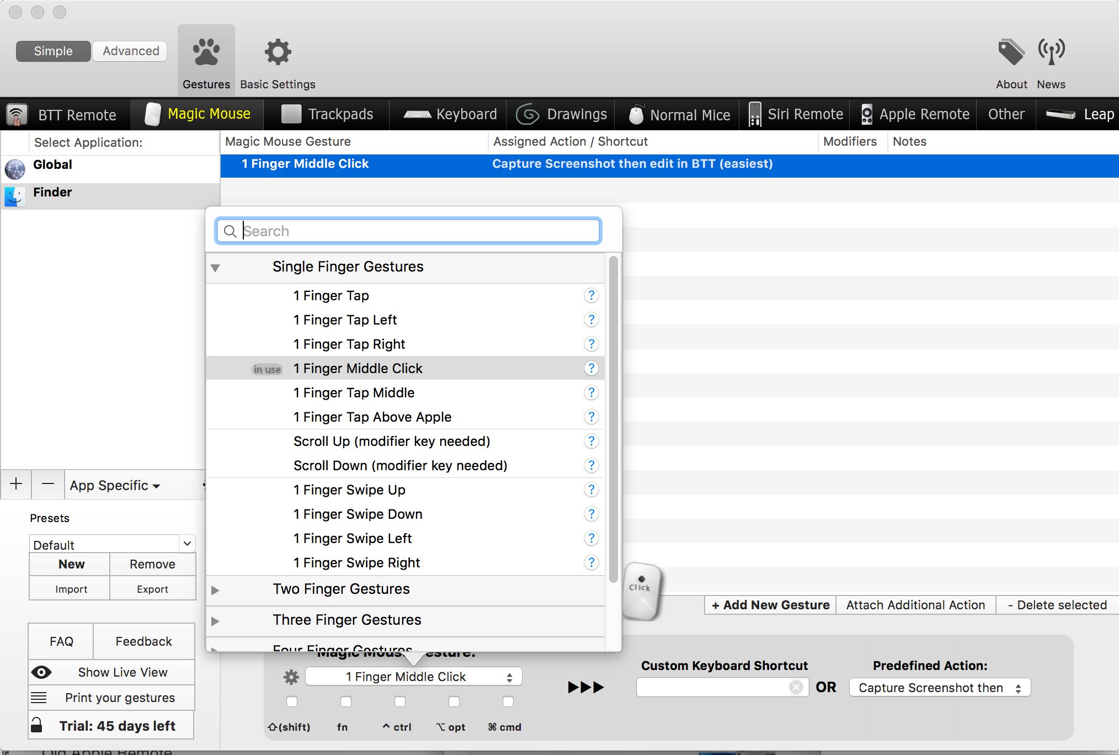Switch to Simple mode
1119x755 pixels.
point(53,51)
